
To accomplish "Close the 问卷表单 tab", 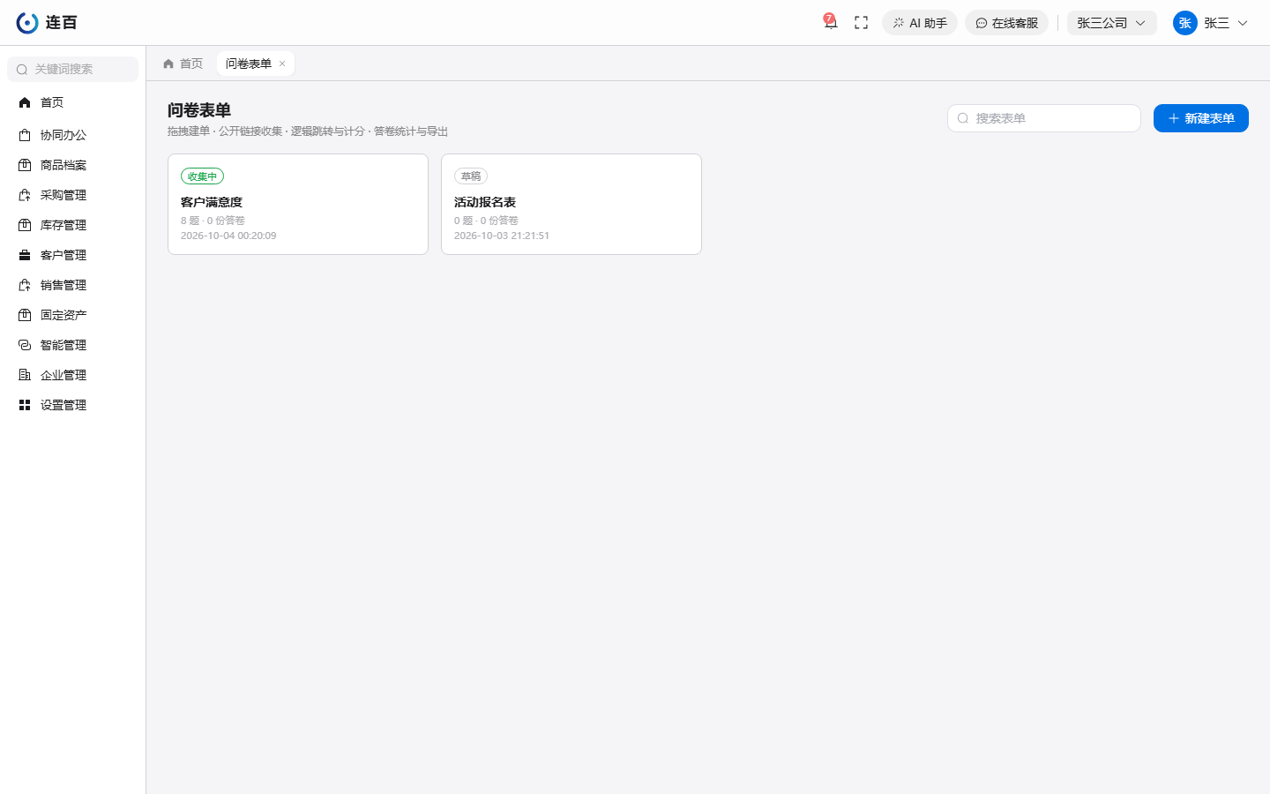I will click(x=282, y=64).
